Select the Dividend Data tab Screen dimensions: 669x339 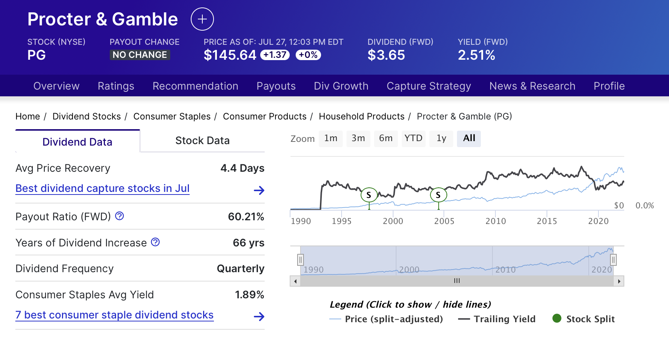77,141
